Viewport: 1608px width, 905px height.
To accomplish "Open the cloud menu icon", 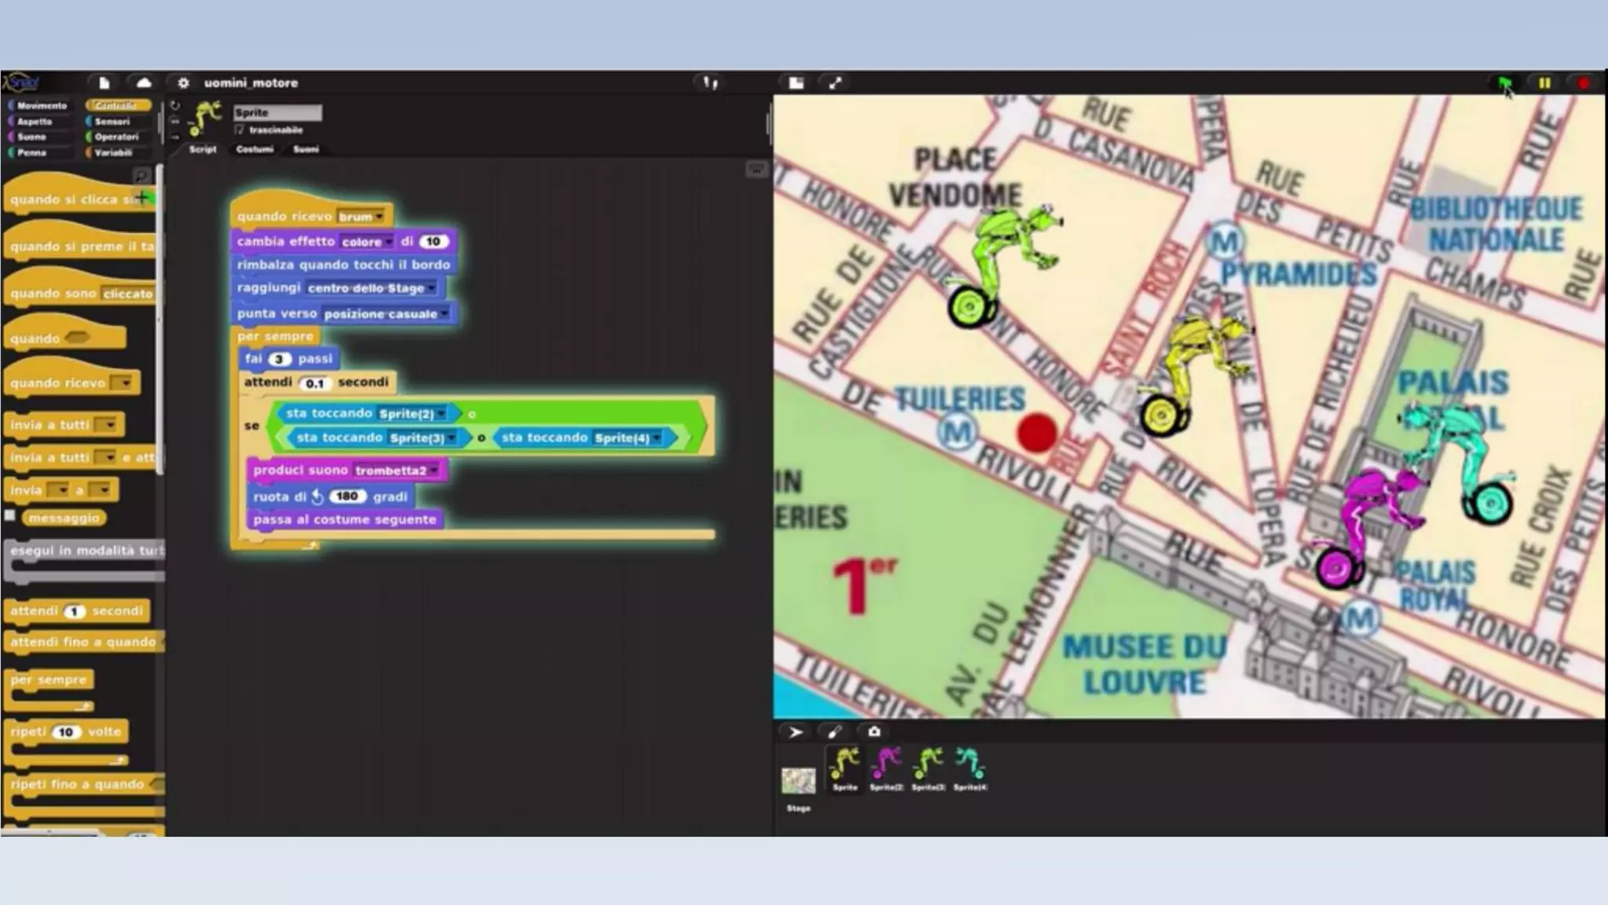I will click(x=144, y=82).
